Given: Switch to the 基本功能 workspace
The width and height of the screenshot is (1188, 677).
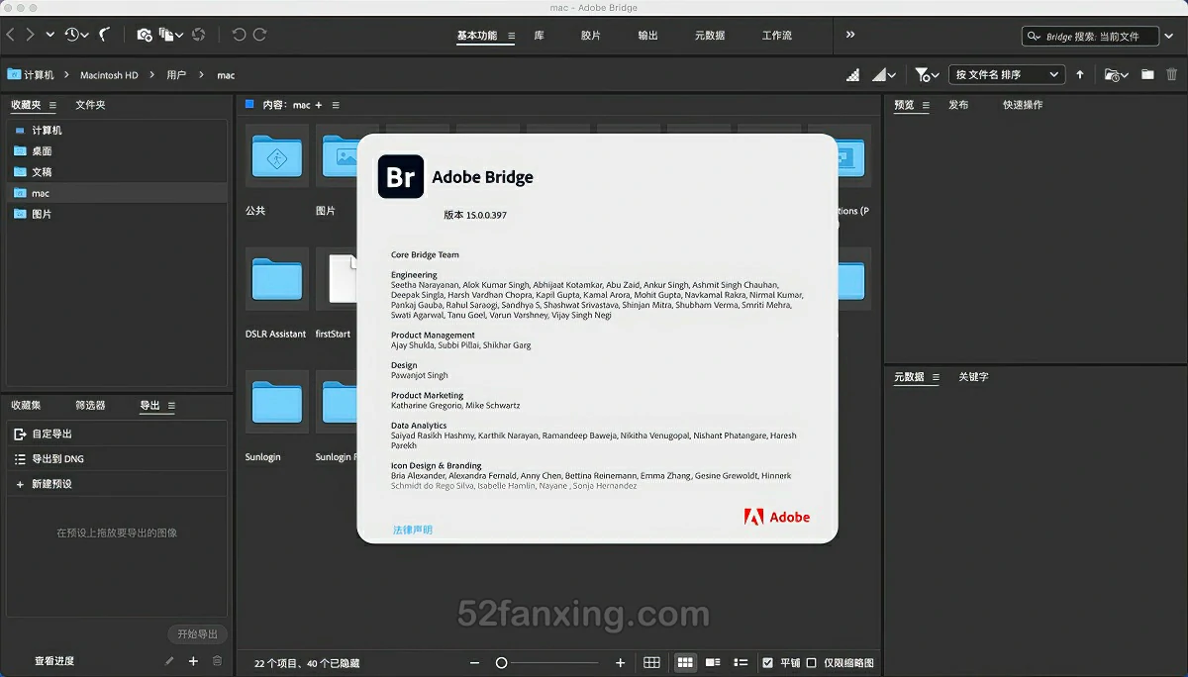Looking at the screenshot, I should point(477,36).
